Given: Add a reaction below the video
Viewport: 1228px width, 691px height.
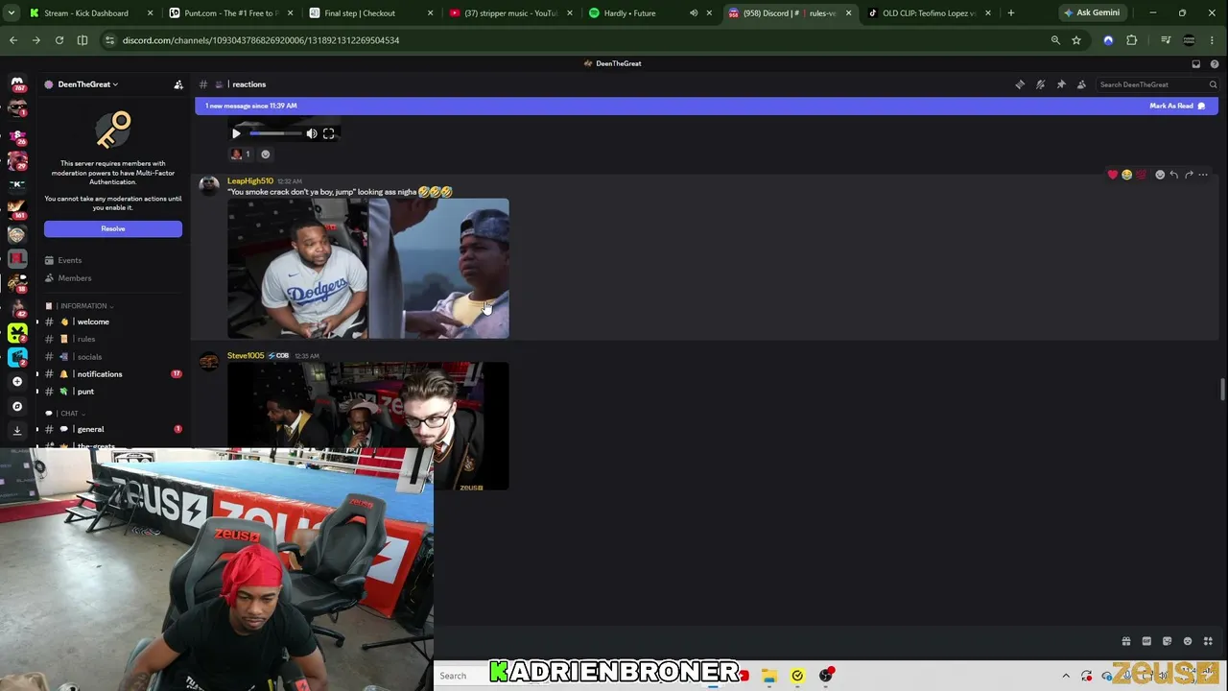Looking at the screenshot, I should click(266, 154).
